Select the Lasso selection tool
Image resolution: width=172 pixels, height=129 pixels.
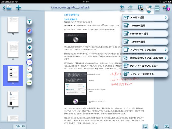pyautogui.click(x=29, y=40)
